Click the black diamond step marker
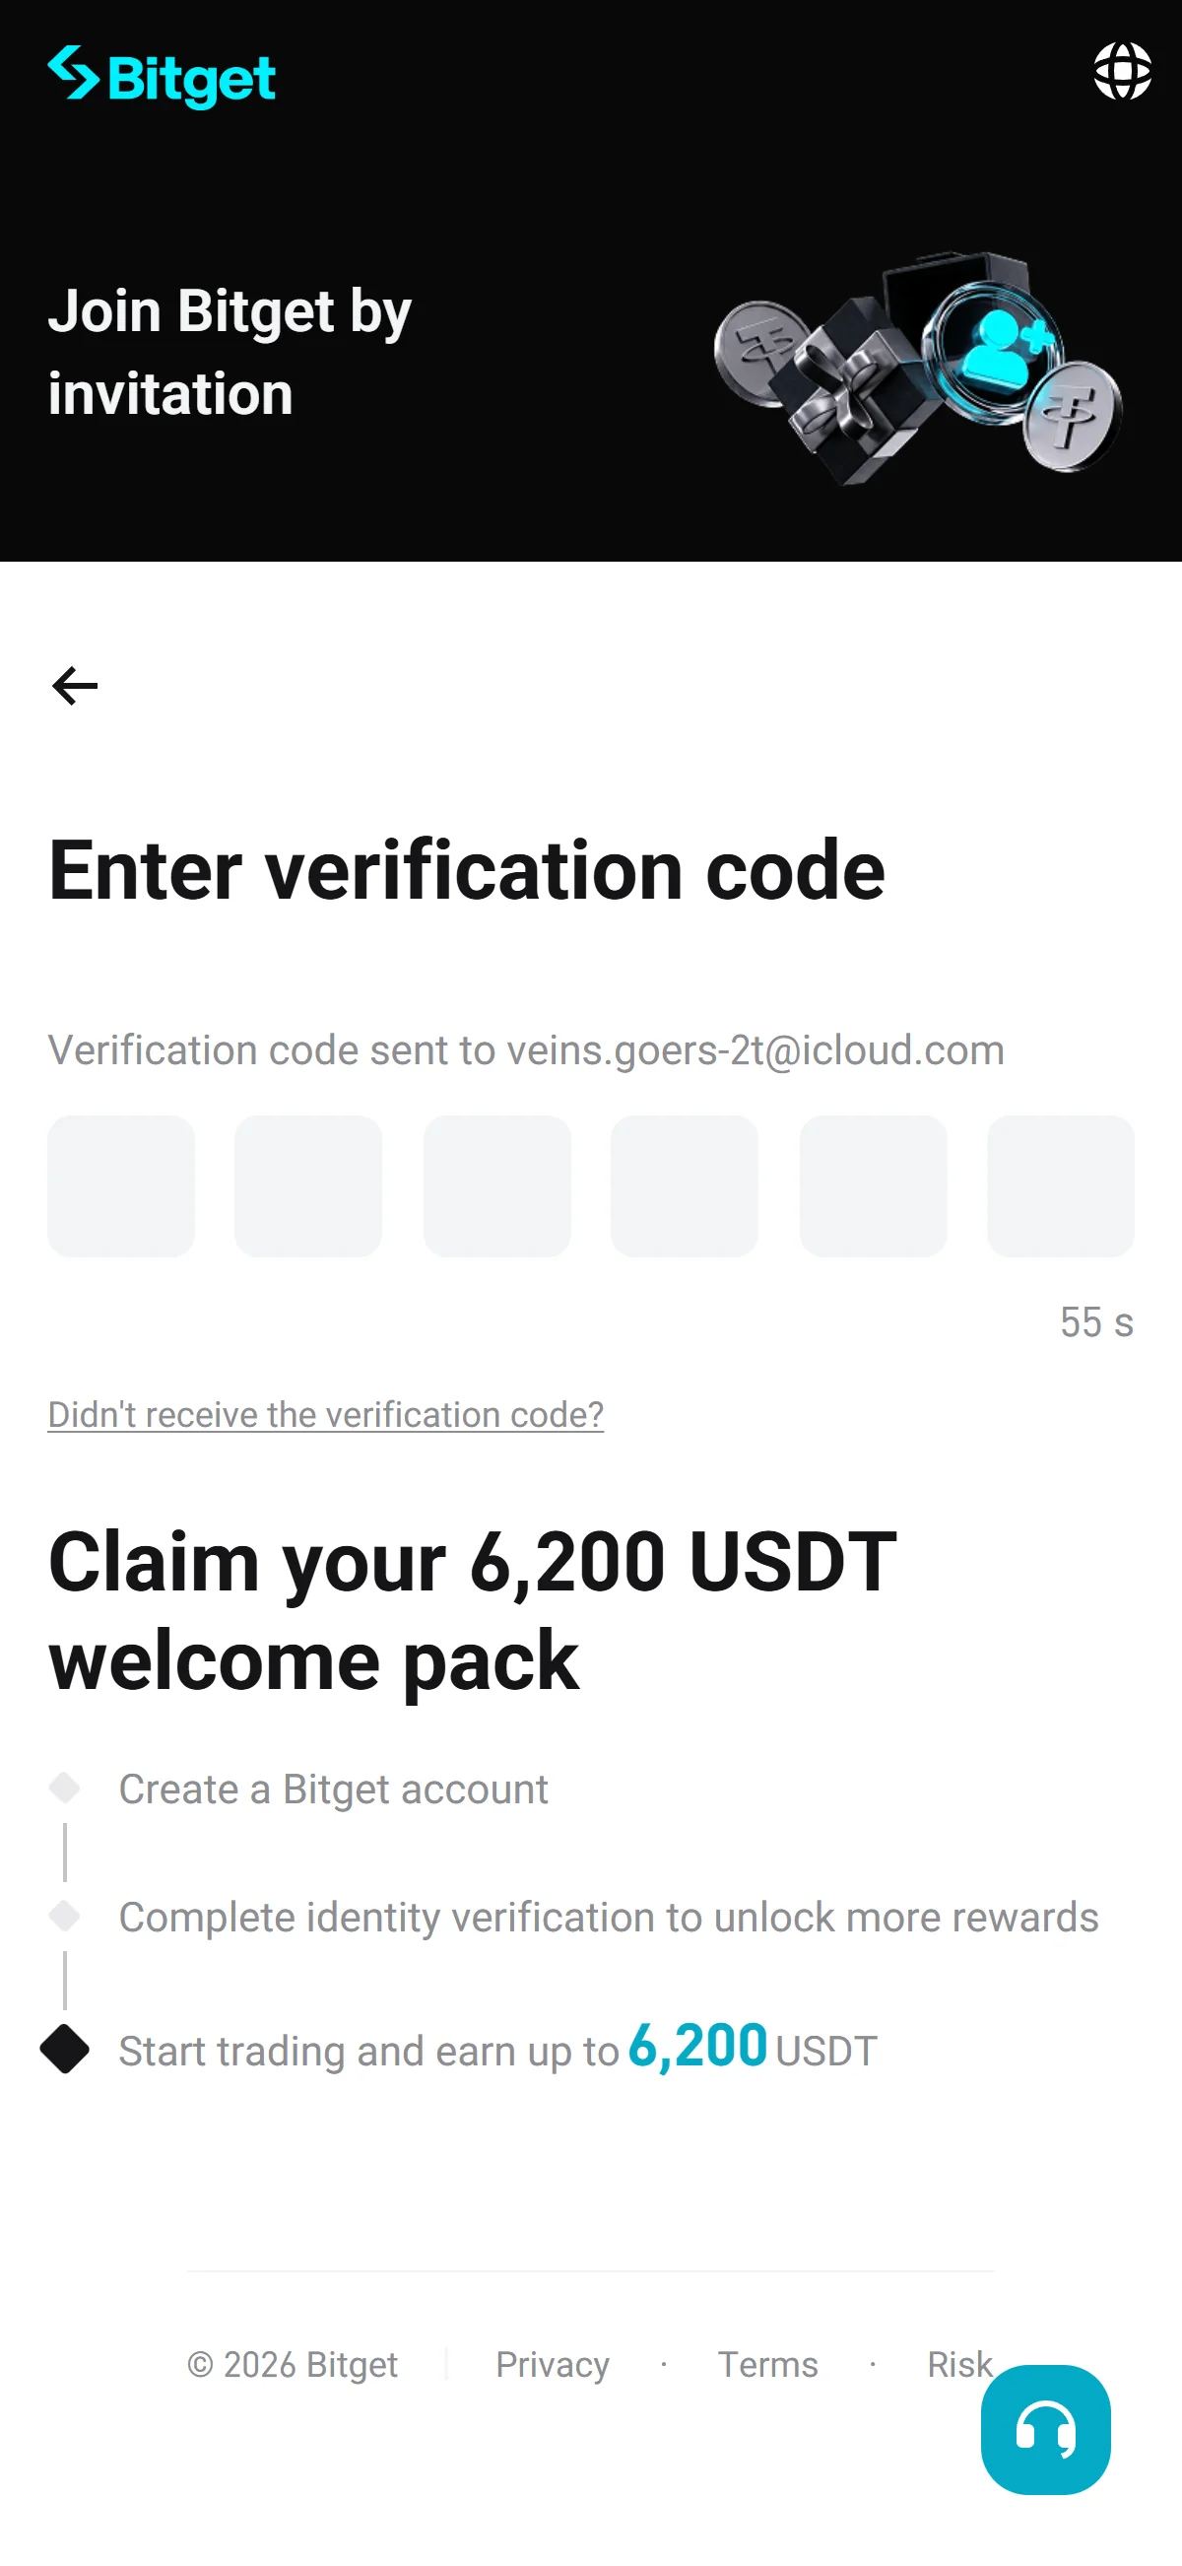 (65, 2049)
